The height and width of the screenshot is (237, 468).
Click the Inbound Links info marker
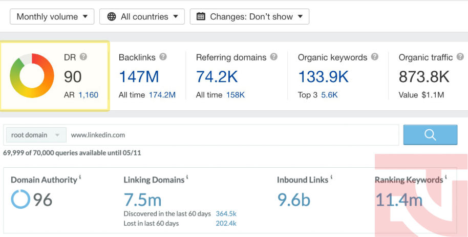pos(331,177)
